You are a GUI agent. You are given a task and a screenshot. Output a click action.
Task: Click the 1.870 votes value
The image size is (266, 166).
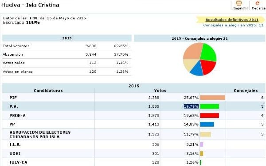coord(154,116)
